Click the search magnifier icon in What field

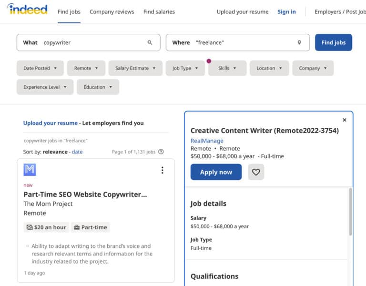pos(150,42)
